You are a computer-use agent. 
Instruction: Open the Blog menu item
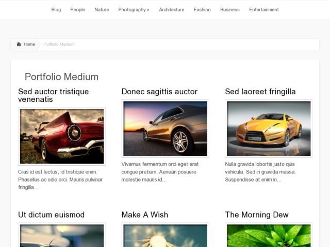pos(56,10)
